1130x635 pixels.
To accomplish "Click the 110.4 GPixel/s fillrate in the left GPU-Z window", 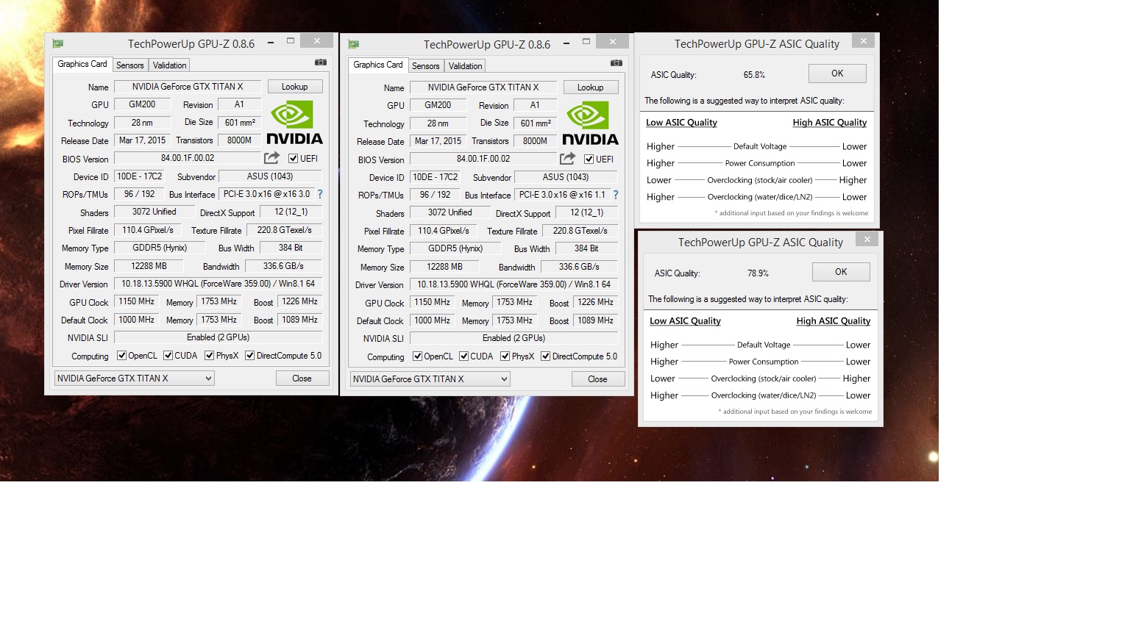I will 148,230.
